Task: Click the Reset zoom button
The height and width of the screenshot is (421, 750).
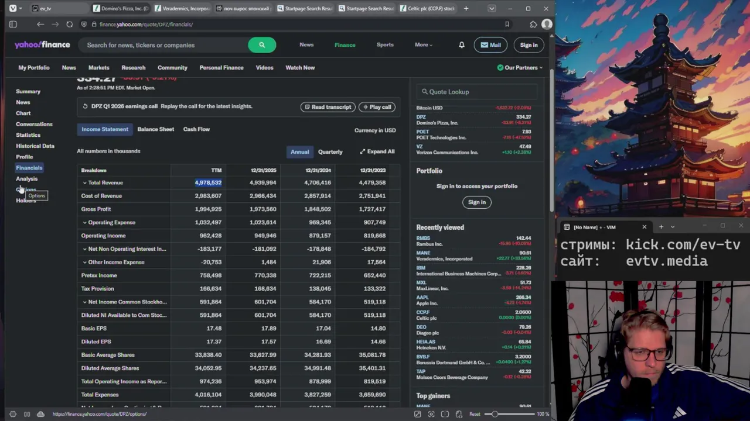Action: (x=475, y=414)
